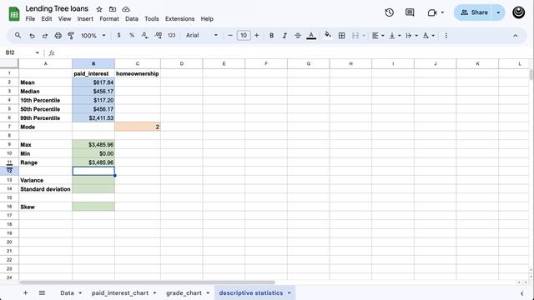534x300 pixels.
Task: Collapse the menus with the up chevron
Action: [516, 35]
